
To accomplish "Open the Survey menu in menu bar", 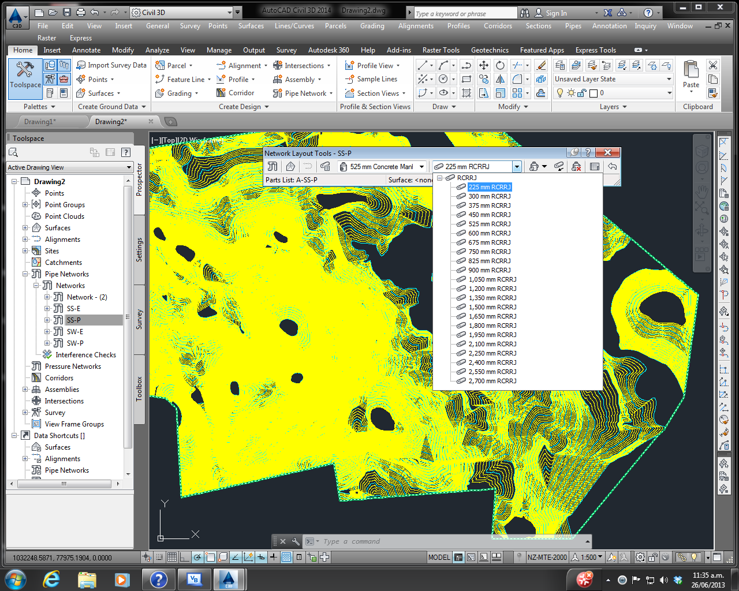I will coord(189,26).
